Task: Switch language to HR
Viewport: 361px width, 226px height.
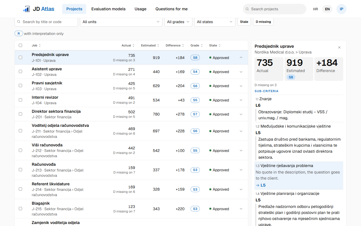Action: click(316, 9)
